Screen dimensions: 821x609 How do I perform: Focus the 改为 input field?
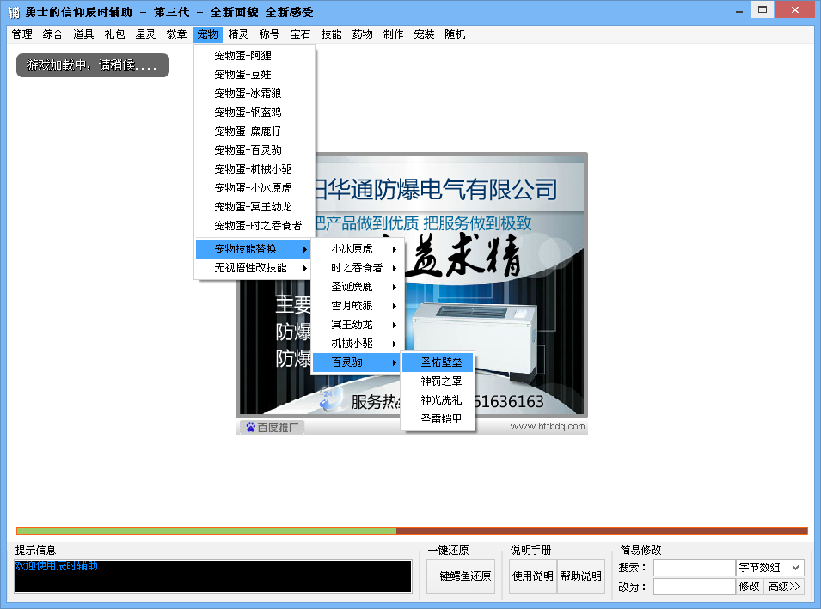(x=695, y=587)
